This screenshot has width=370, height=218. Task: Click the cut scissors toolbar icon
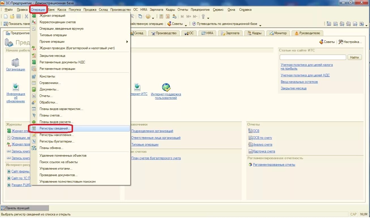(x=26, y=16)
